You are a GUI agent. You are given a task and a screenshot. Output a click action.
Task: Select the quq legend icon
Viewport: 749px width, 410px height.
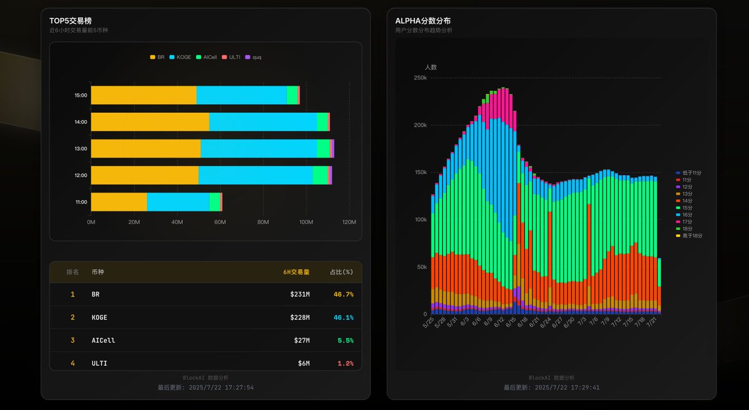tap(247, 57)
